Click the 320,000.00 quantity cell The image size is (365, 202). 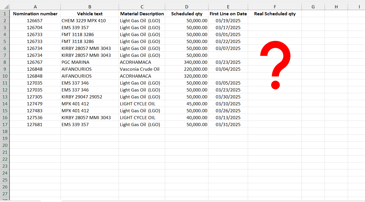[x=187, y=76]
